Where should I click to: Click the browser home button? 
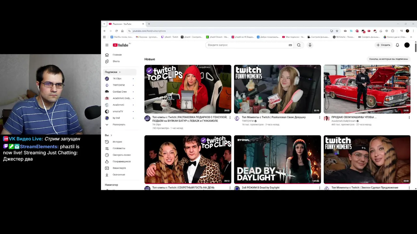coord(122,31)
